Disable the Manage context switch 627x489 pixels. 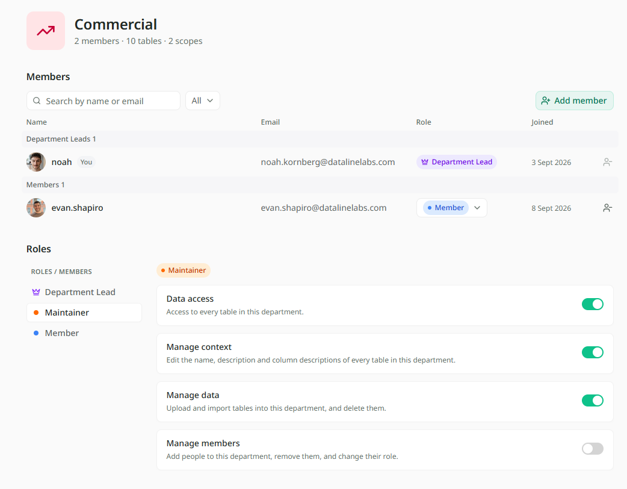pos(592,352)
